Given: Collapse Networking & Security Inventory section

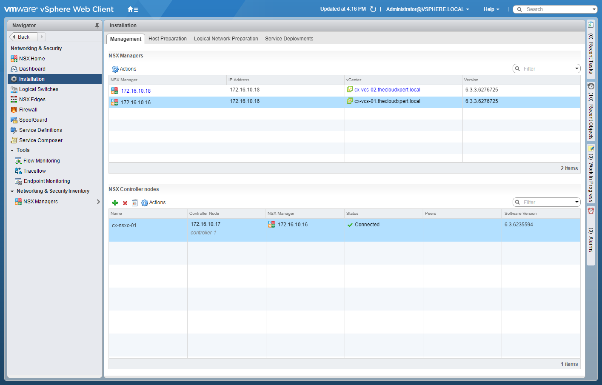Looking at the screenshot, I should click(12, 191).
